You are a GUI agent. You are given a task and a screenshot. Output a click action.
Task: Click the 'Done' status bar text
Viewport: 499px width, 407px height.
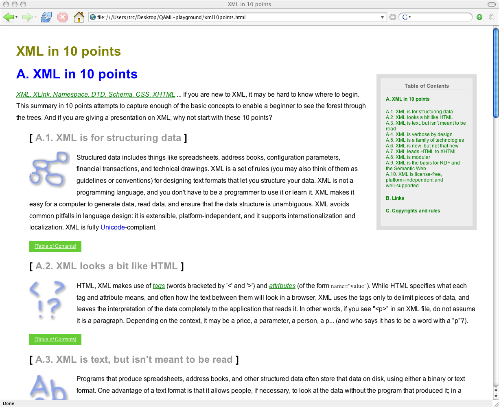coord(9,403)
